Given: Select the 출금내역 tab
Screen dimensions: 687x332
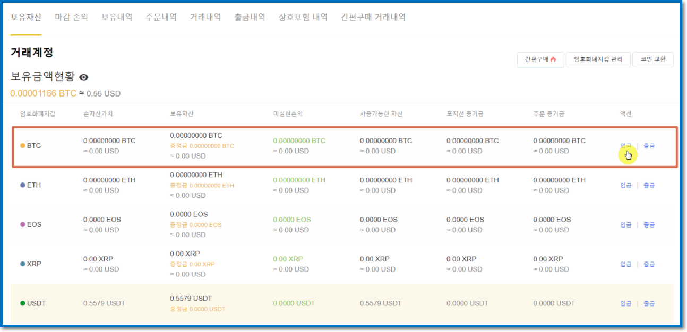Looking at the screenshot, I should 250,17.
